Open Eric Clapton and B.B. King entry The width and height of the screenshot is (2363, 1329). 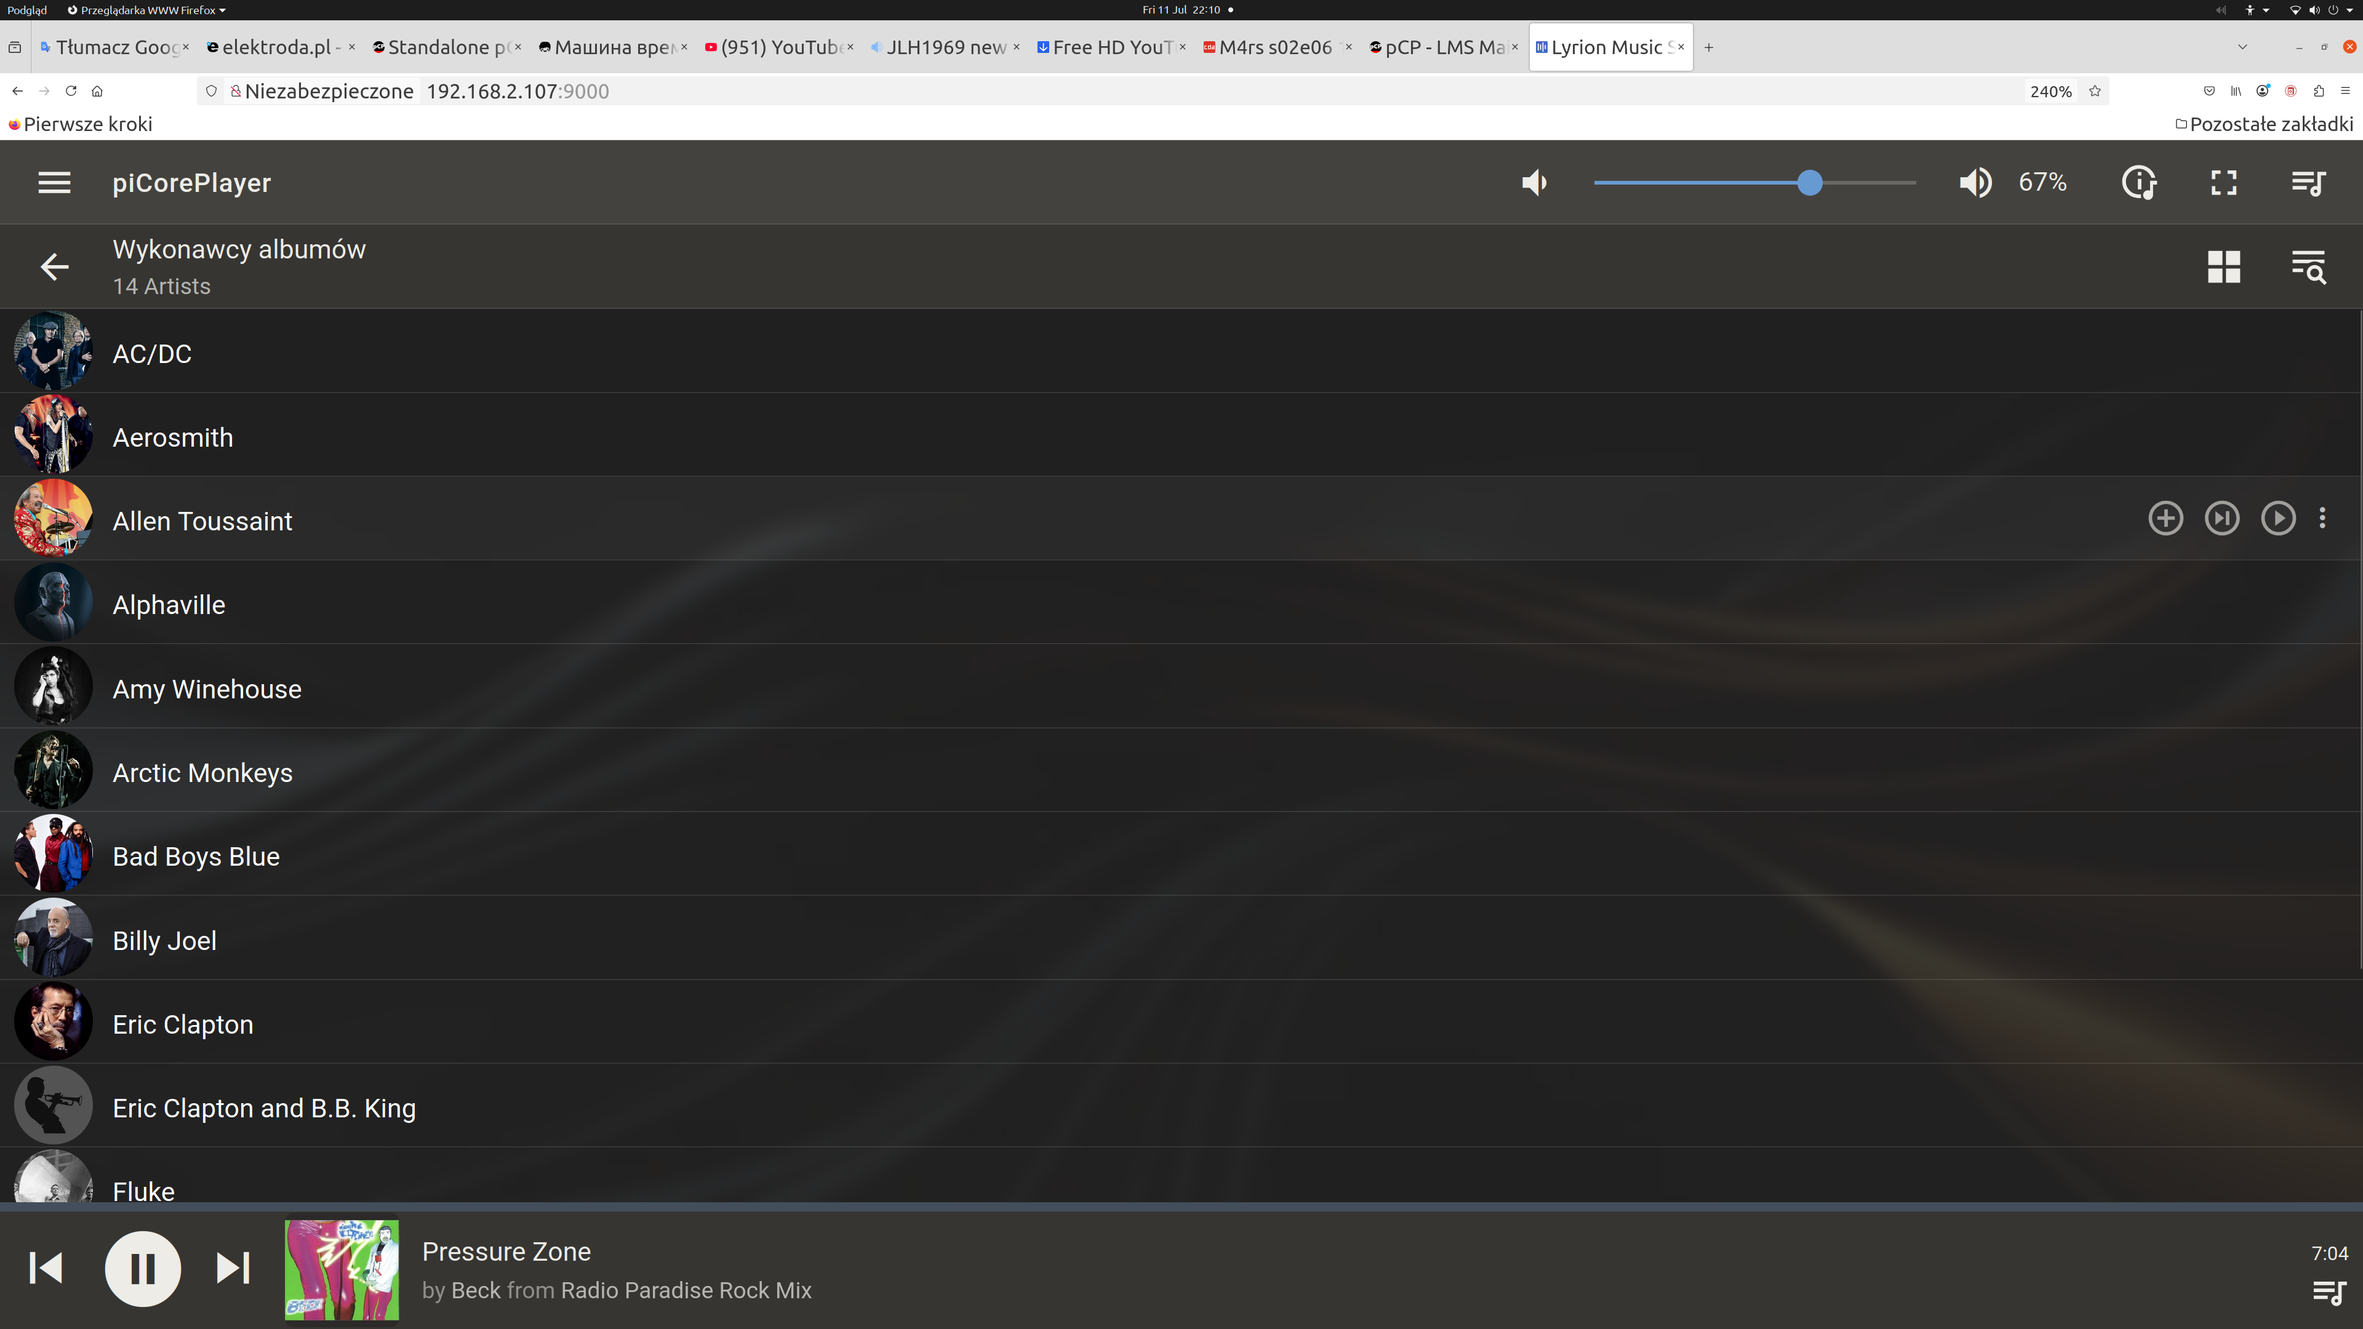click(x=1181, y=1106)
